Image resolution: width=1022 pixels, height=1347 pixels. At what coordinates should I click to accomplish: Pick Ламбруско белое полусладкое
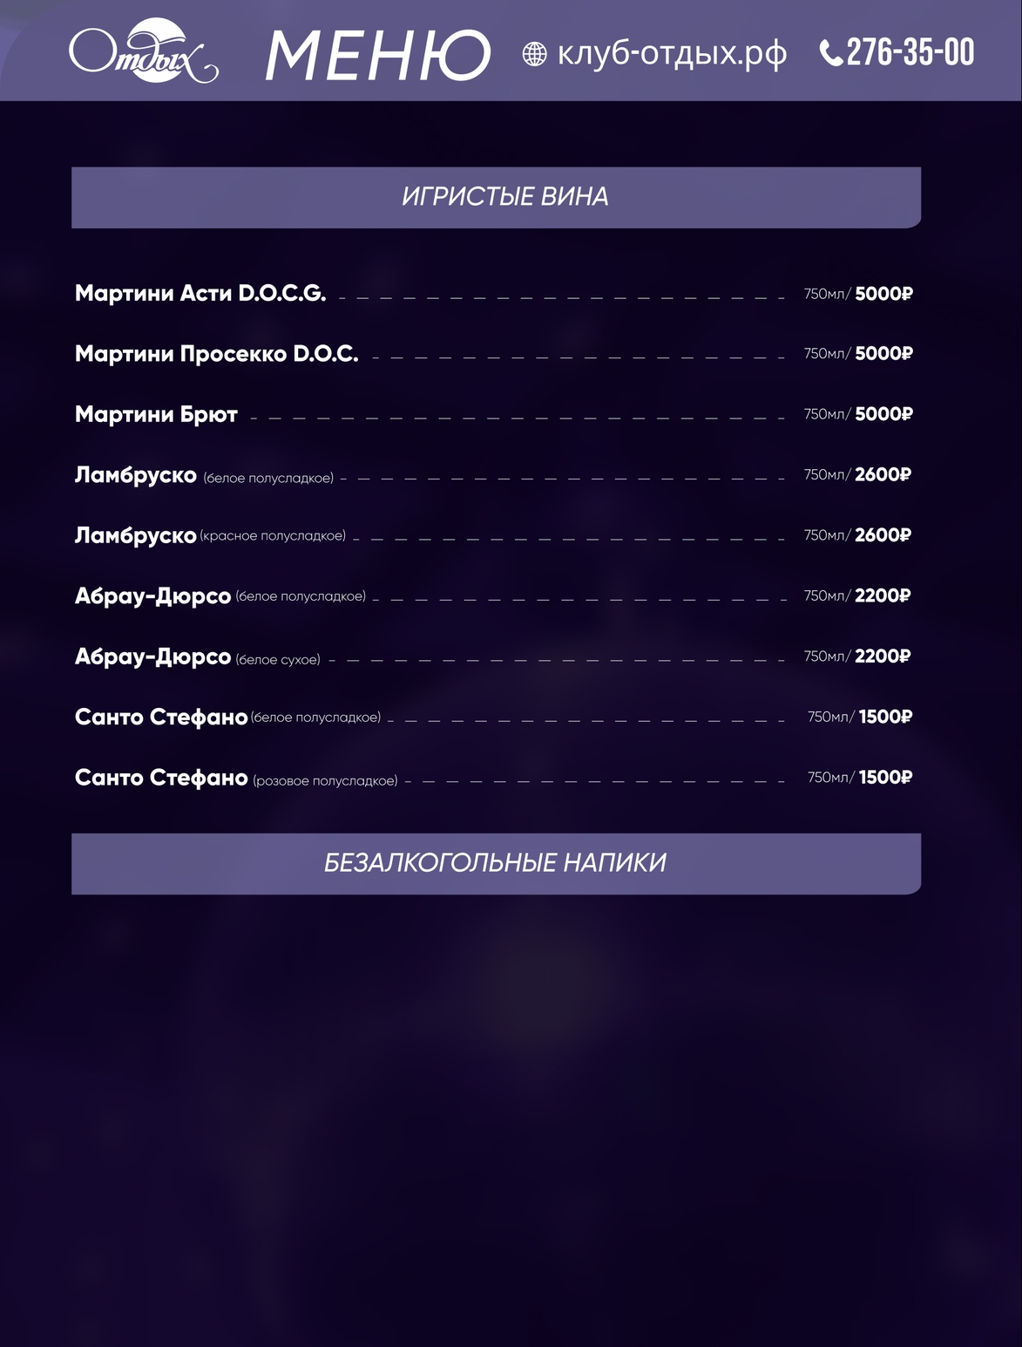tap(204, 475)
